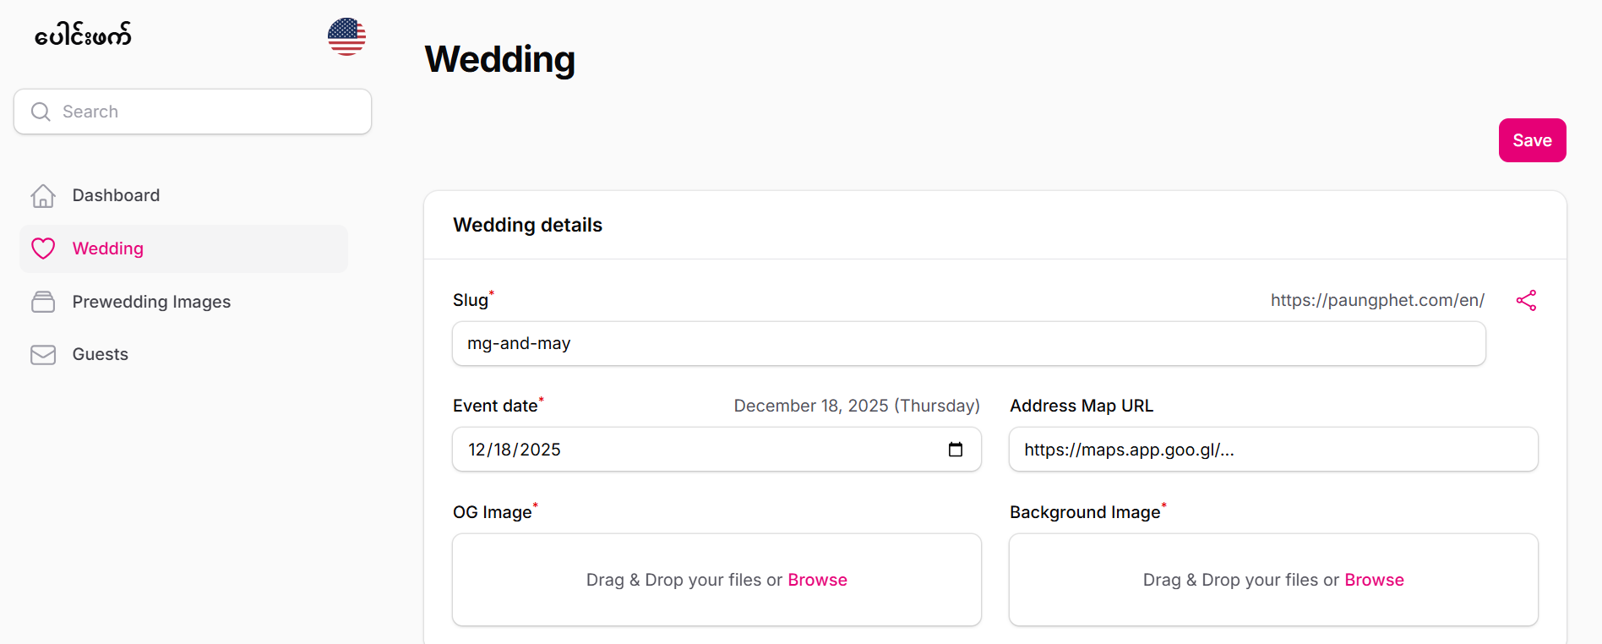Click the Dashboard home icon

[43, 196]
